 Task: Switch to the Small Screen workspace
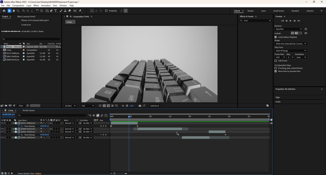[278, 11]
